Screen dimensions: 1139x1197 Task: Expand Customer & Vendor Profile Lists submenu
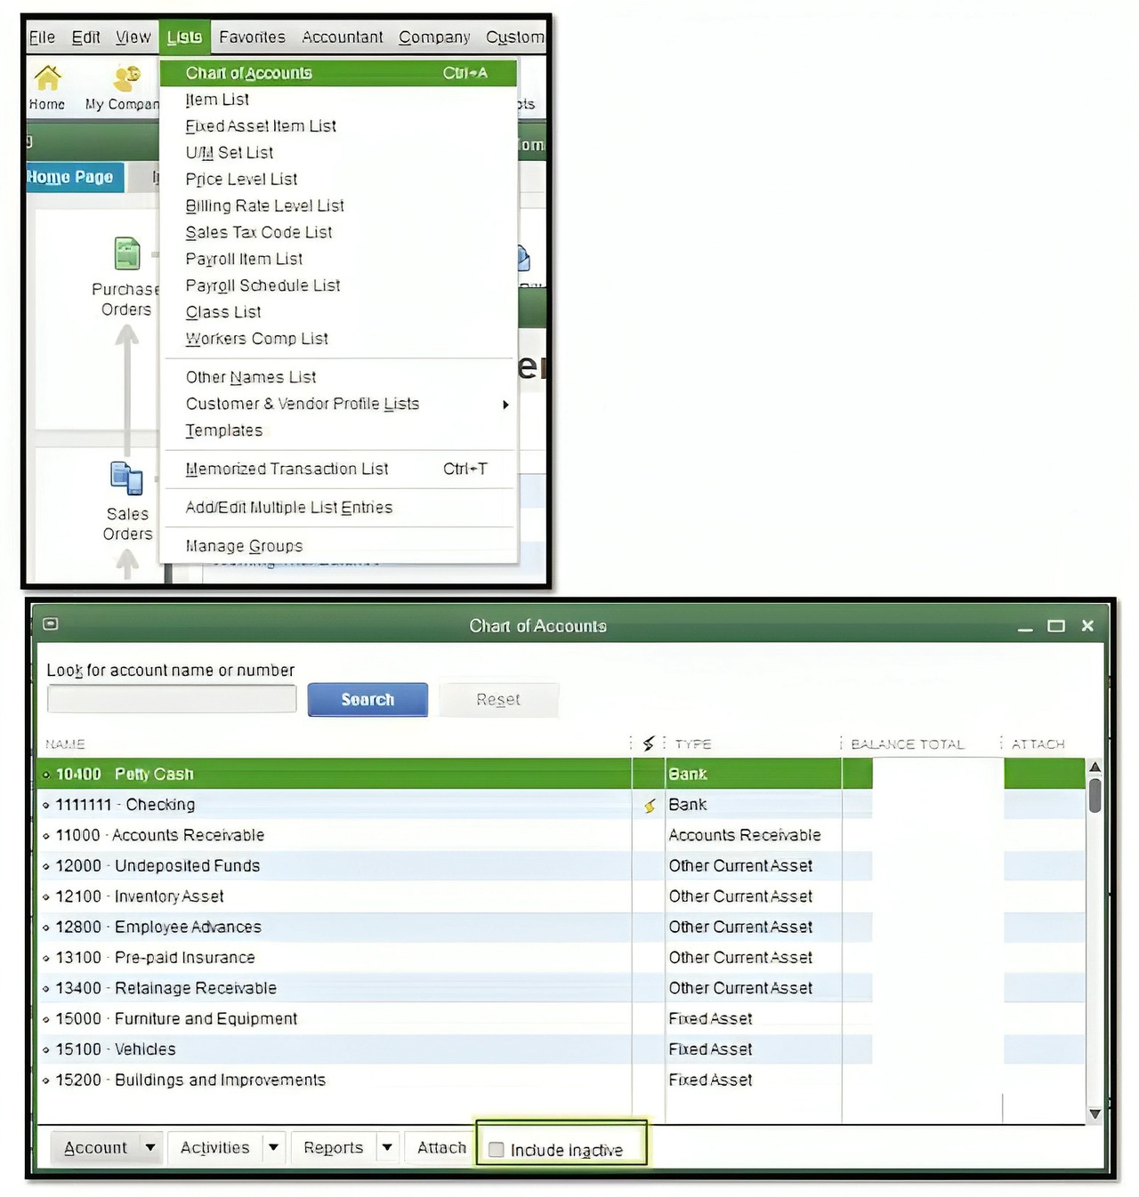pos(505,405)
